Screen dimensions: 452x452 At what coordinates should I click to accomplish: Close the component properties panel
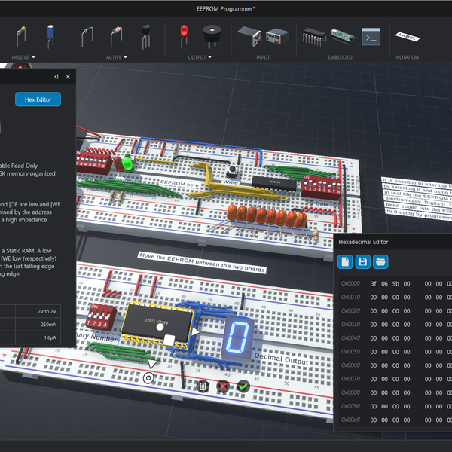[x=68, y=76]
